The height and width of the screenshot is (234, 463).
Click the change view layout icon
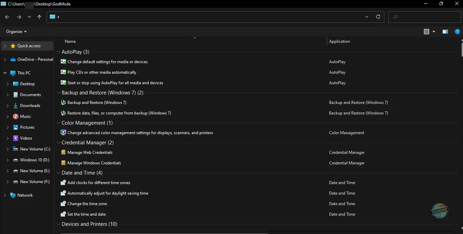click(x=426, y=32)
